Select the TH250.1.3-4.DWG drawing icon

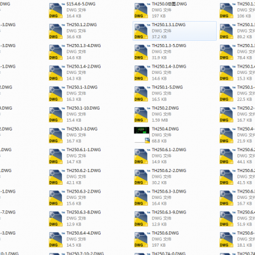click(55, 52)
